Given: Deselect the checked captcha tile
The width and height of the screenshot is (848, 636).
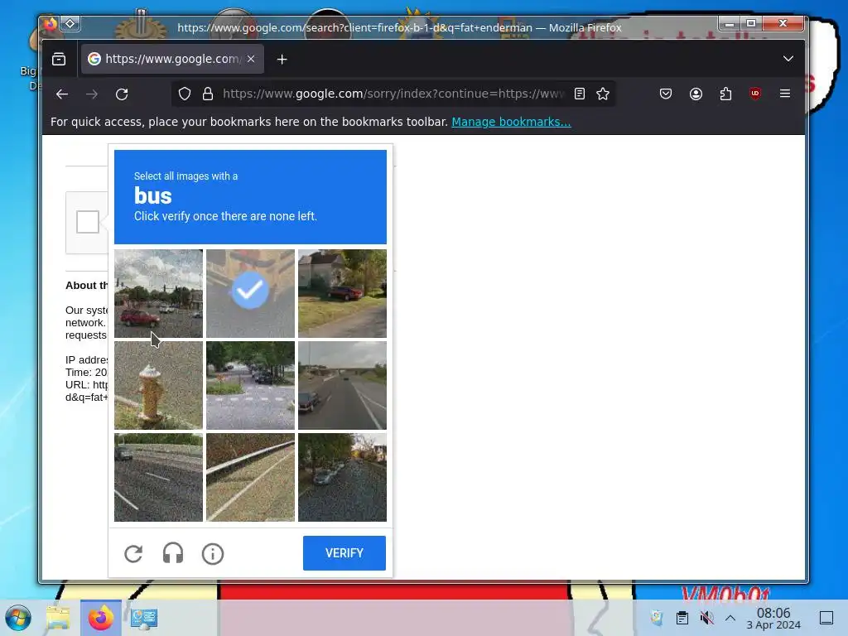Looking at the screenshot, I should tap(250, 294).
